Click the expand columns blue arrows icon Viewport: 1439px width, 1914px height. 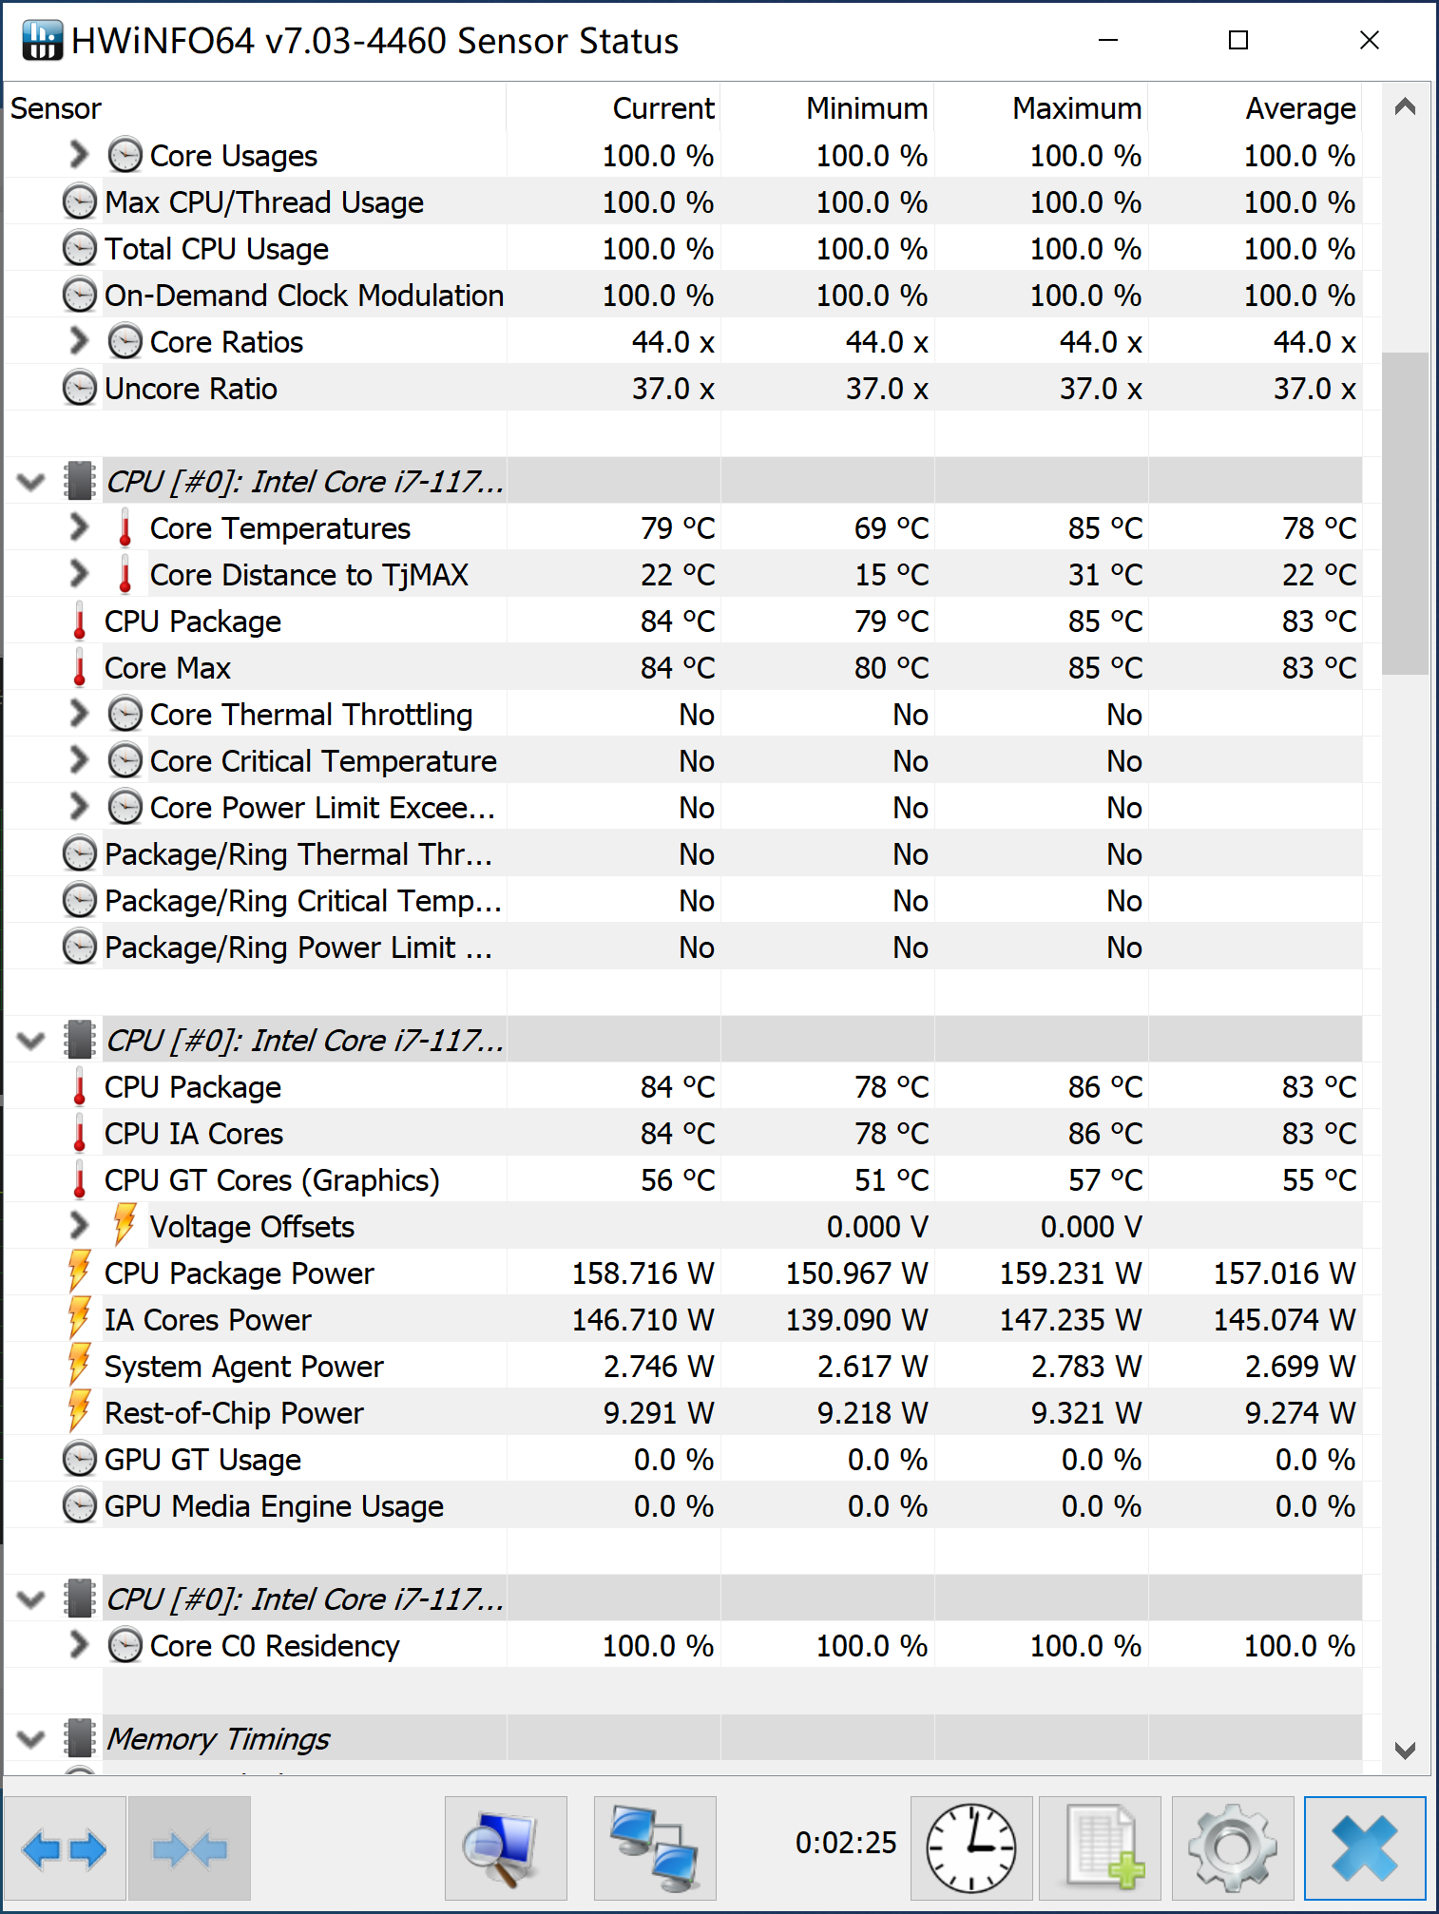[x=64, y=1848]
